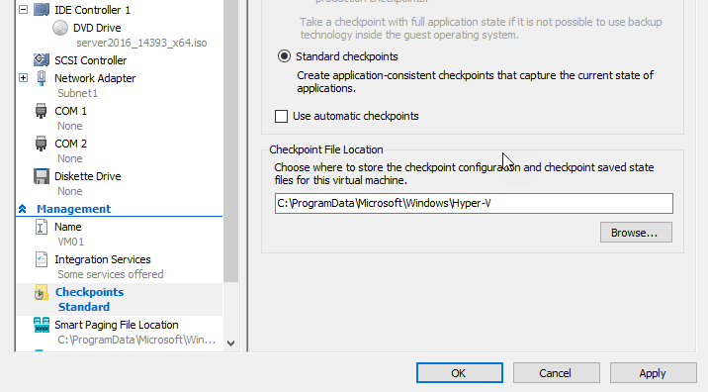This screenshot has width=708, height=392.
Task: Click the COM 1 port icon
Action: pos(42,111)
